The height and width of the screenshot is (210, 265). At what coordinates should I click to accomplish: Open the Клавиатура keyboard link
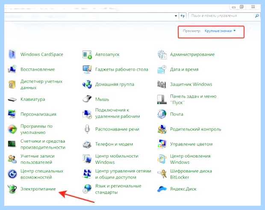pyautogui.click(x=33, y=99)
